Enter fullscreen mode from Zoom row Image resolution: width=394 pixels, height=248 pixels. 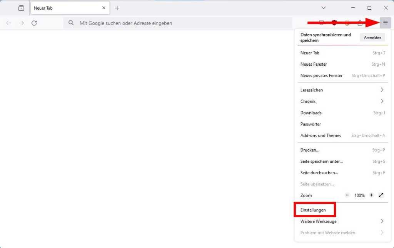click(x=381, y=195)
